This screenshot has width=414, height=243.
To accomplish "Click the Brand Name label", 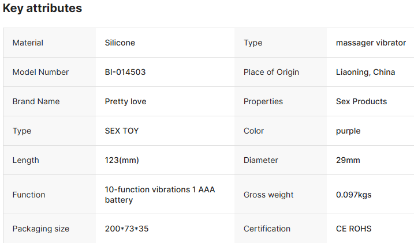I will (x=36, y=101).
